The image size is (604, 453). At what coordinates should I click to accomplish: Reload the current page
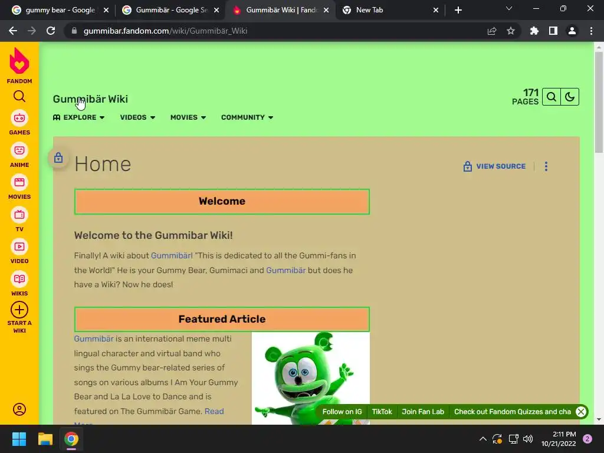51,31
